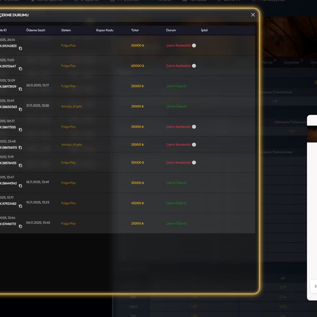
Task: Click the İptal column header
Action: [204, 30]
